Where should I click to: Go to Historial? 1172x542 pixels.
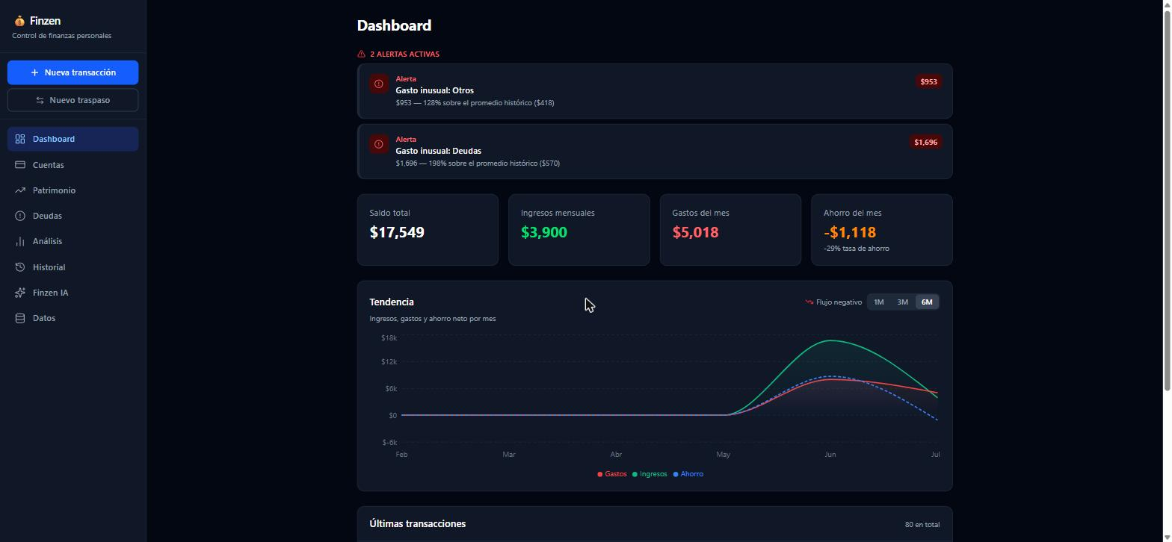point(73,267)
